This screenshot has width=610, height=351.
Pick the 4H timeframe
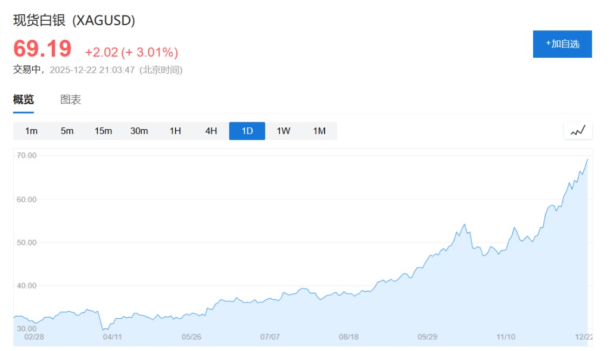click(x=211, y=131)
